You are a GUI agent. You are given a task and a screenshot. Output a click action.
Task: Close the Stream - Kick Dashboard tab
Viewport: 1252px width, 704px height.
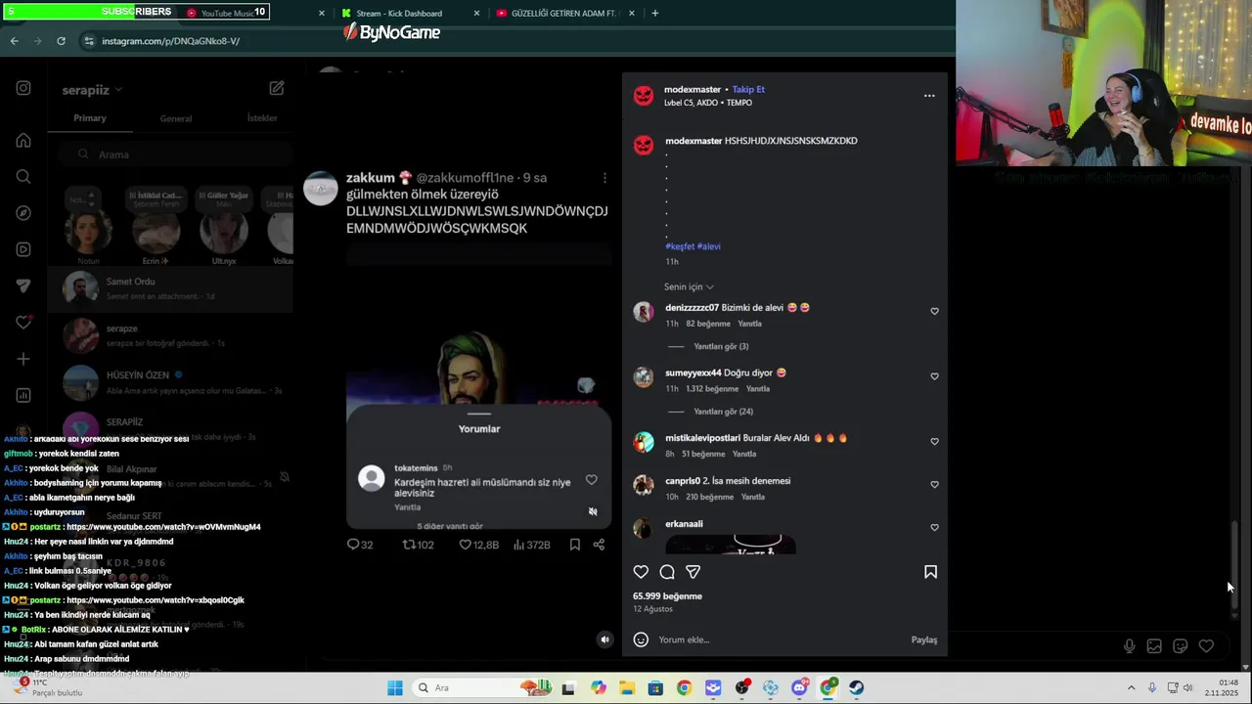[477, 14]
